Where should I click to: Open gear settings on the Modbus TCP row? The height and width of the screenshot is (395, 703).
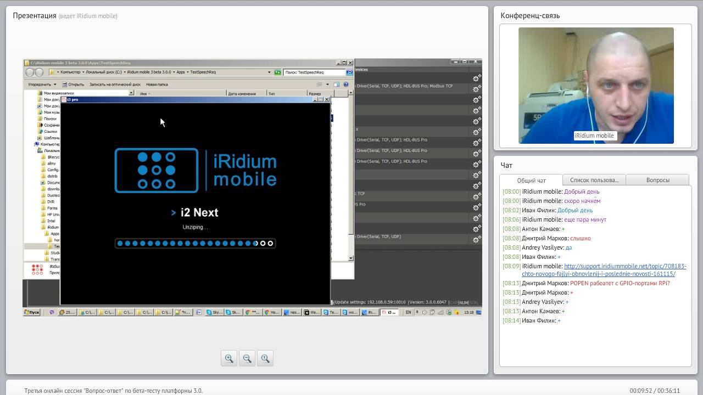tap(477, 89)
